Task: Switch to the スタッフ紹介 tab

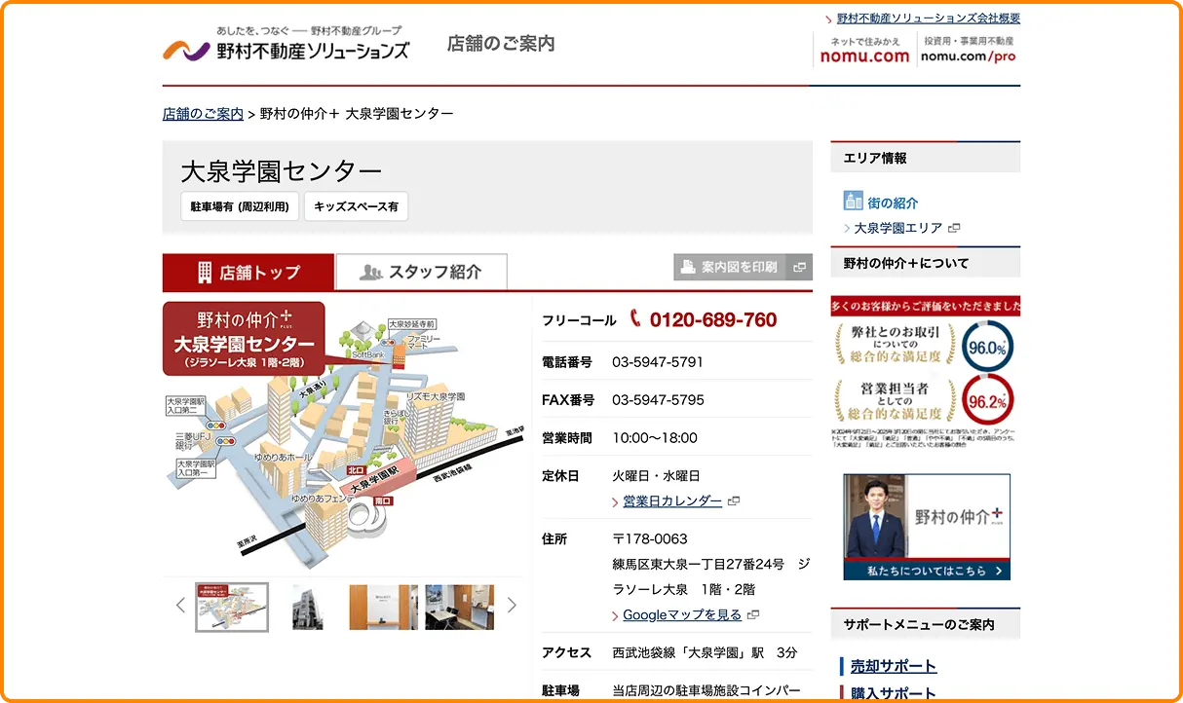Action: (x=421, y=272)
